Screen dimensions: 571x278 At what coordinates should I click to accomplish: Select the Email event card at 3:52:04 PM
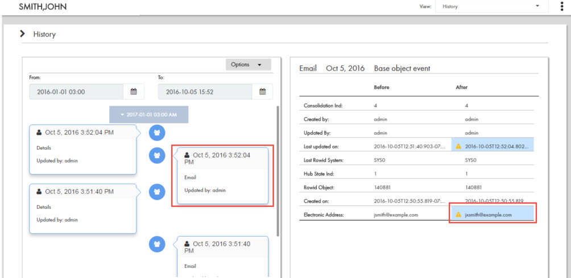[x=222, y=175]
